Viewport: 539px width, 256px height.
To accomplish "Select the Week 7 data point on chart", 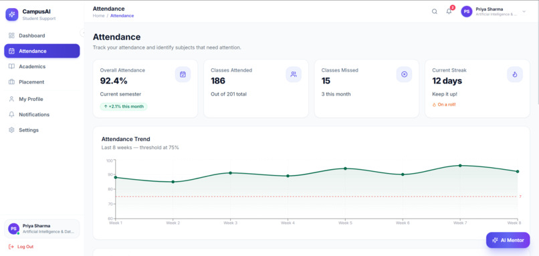I will 460,166.
